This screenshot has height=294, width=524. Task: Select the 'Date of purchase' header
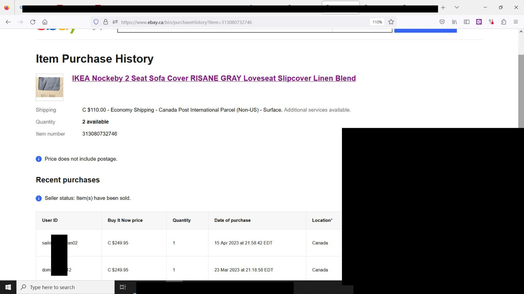tap(233, 220)
